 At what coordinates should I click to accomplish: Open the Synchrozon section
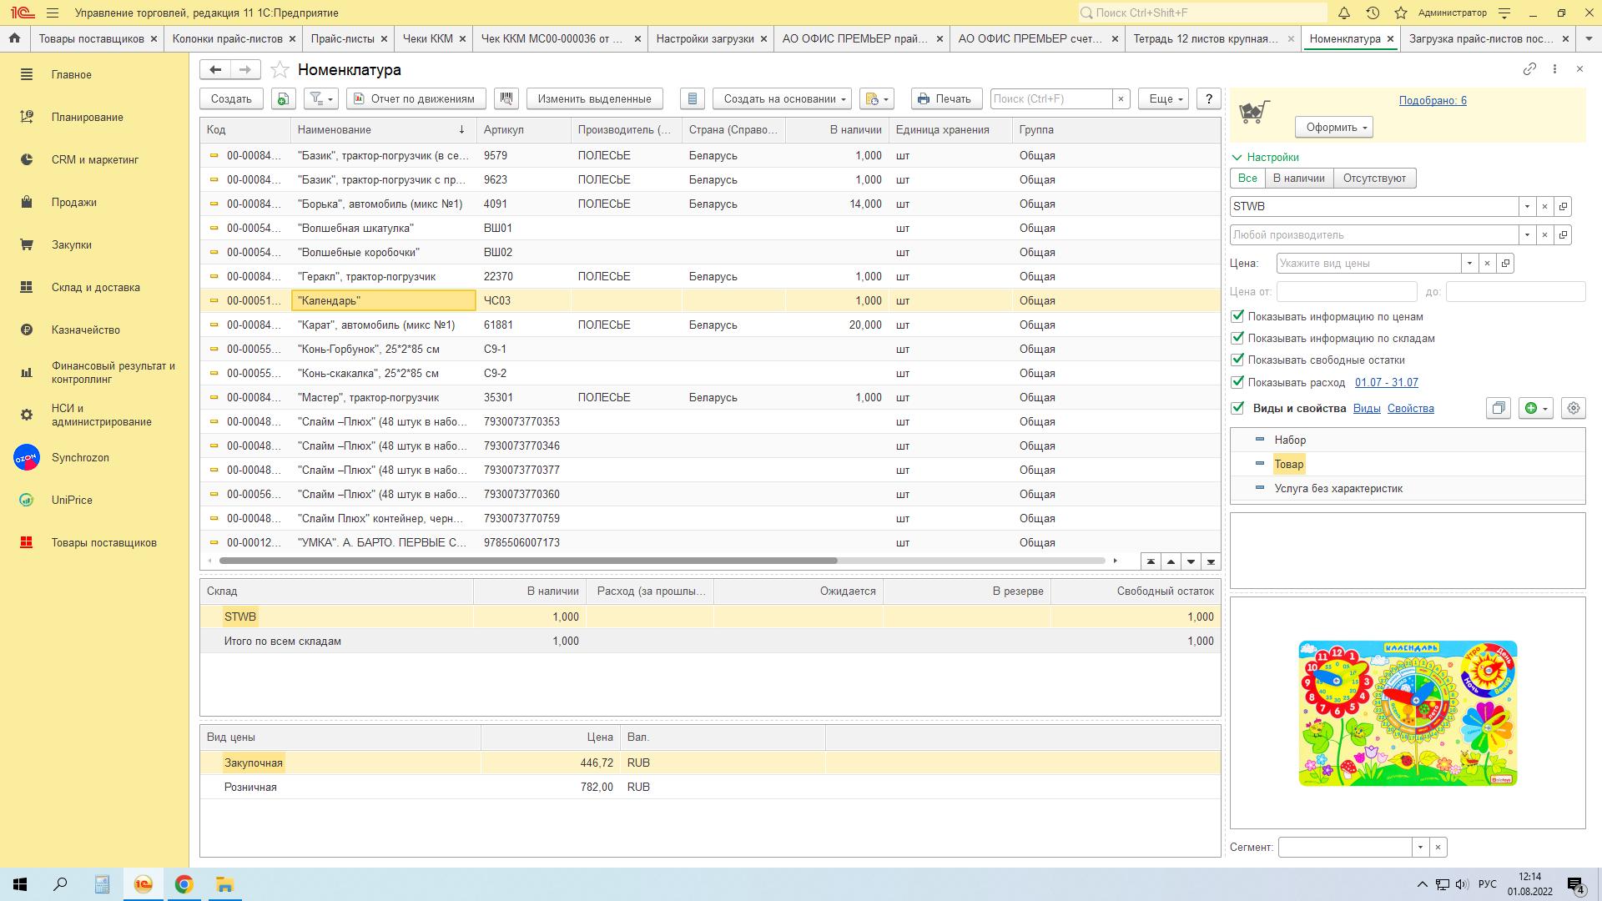(80, 457)
